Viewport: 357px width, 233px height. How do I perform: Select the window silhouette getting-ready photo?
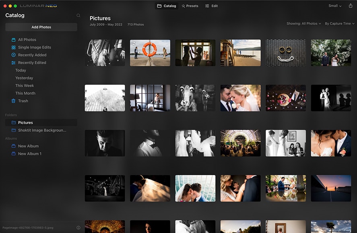pyautogui.click(x=195, y=53)
